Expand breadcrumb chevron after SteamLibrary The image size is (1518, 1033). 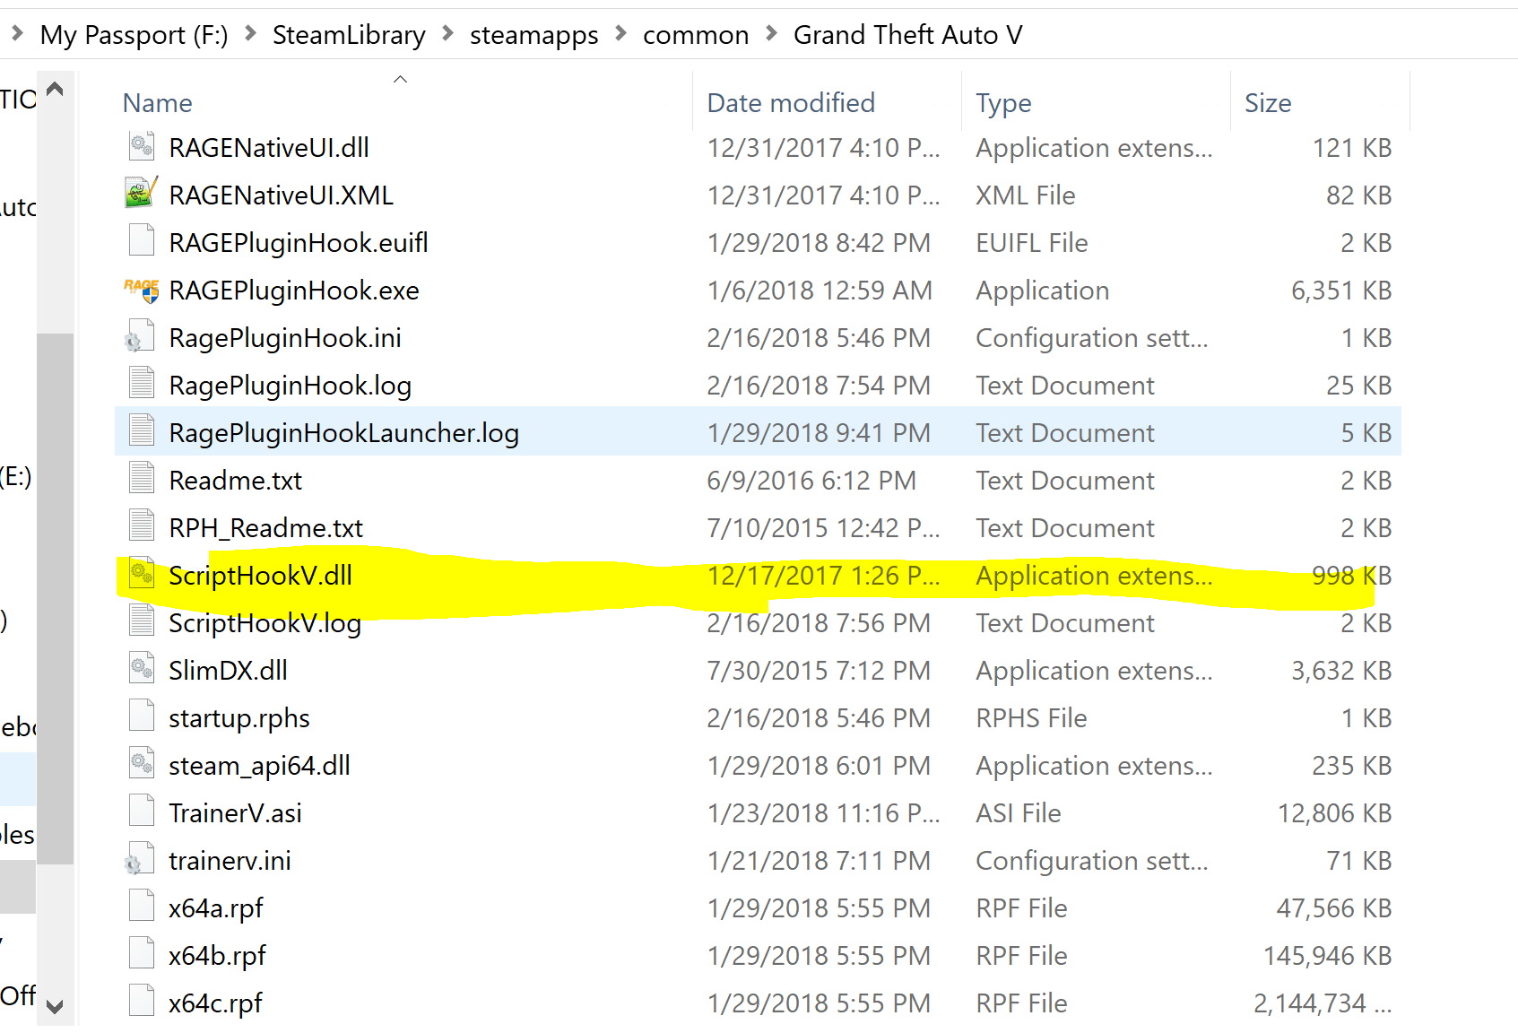(447, 34)
